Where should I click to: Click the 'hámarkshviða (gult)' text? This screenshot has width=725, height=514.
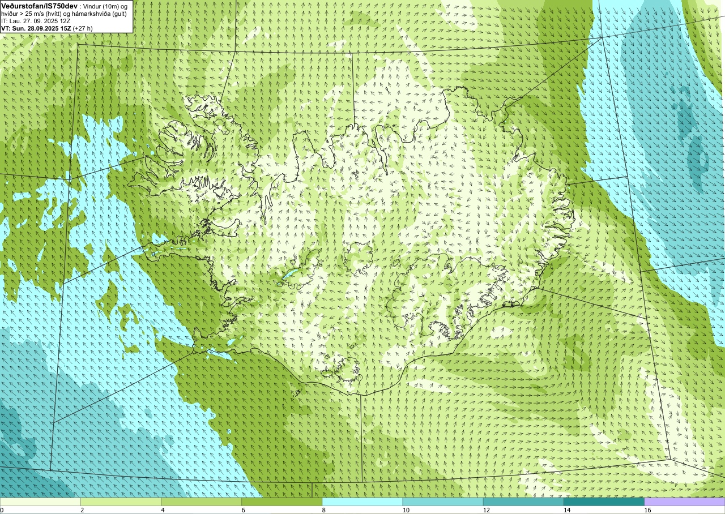pyautogui.click(x=99, y=13)
